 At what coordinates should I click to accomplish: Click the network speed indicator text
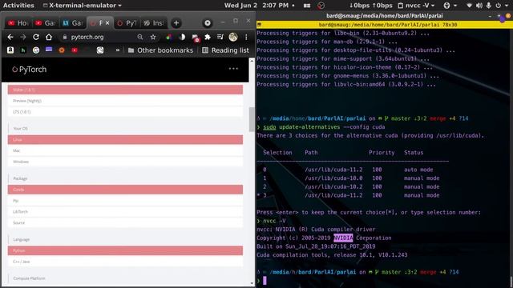370,6
